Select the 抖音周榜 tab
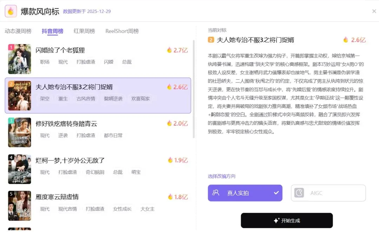 [52, 31]
